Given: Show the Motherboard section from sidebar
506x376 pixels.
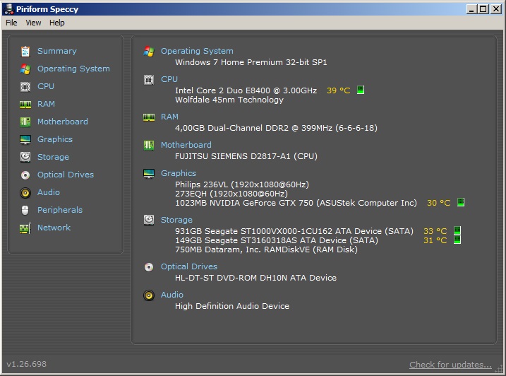Looking at the screenshot, I should pyautogui.click(x=63, y=122).
